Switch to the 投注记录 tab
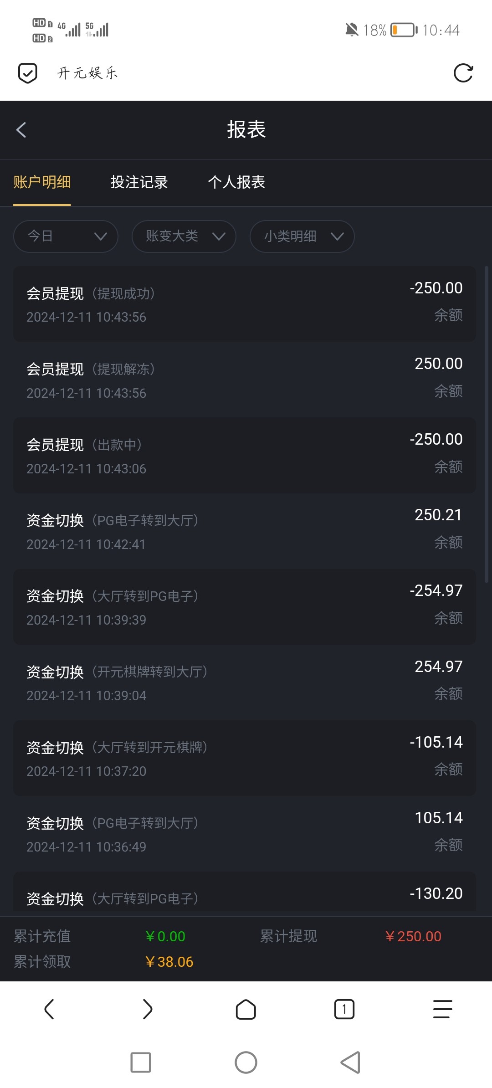 pyautogui.click(x=139, y=182)
